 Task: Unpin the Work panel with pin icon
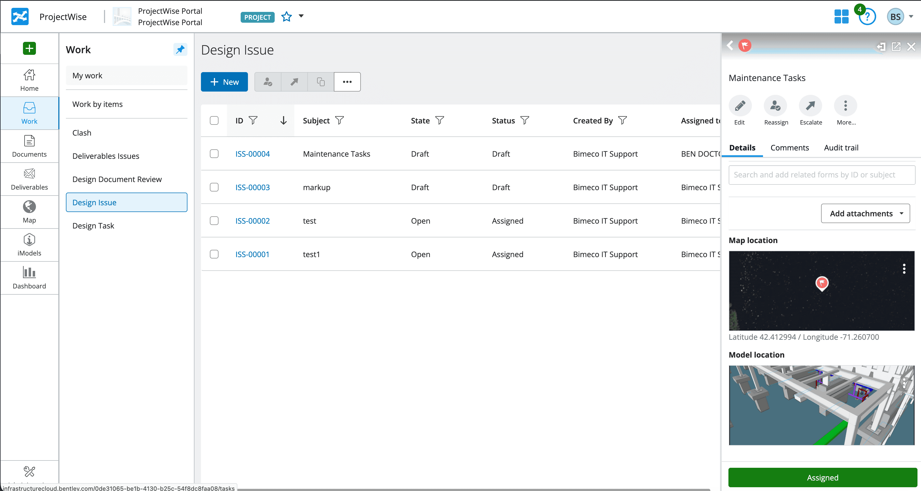coord(180,49)
